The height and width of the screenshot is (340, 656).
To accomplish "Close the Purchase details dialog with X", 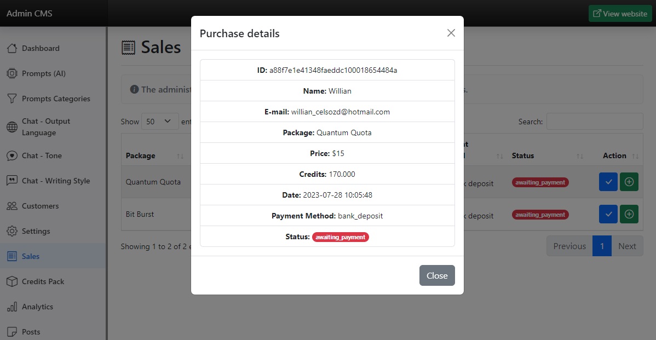I will click(451, 33).
